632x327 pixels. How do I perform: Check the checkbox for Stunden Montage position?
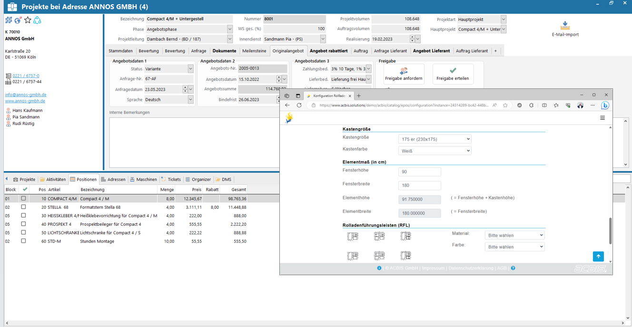click(23, 241)
